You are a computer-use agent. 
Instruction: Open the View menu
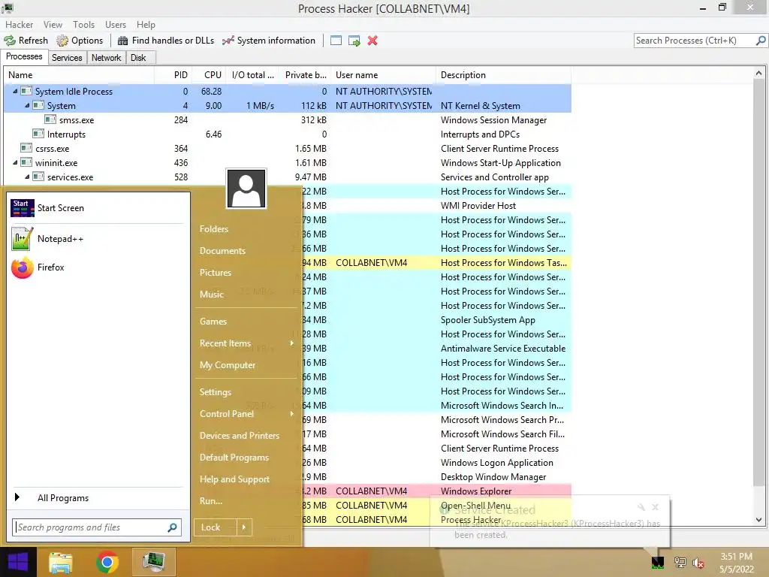coord(53,25)
